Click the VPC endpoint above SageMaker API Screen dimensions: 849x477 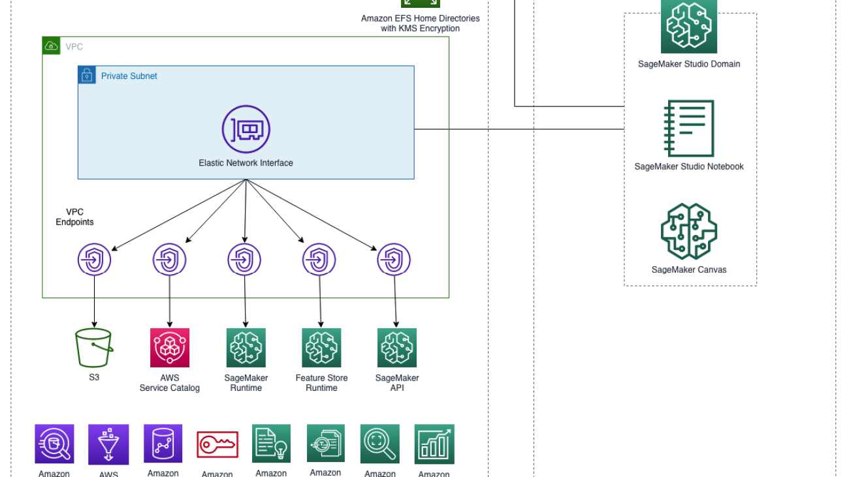tap(394, 260)
